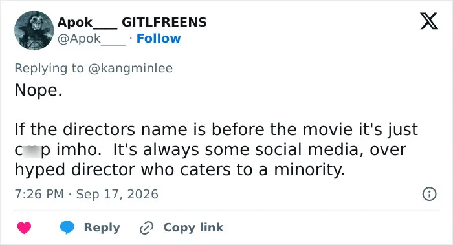Open the @kangminlee mention link

(130, 69)
